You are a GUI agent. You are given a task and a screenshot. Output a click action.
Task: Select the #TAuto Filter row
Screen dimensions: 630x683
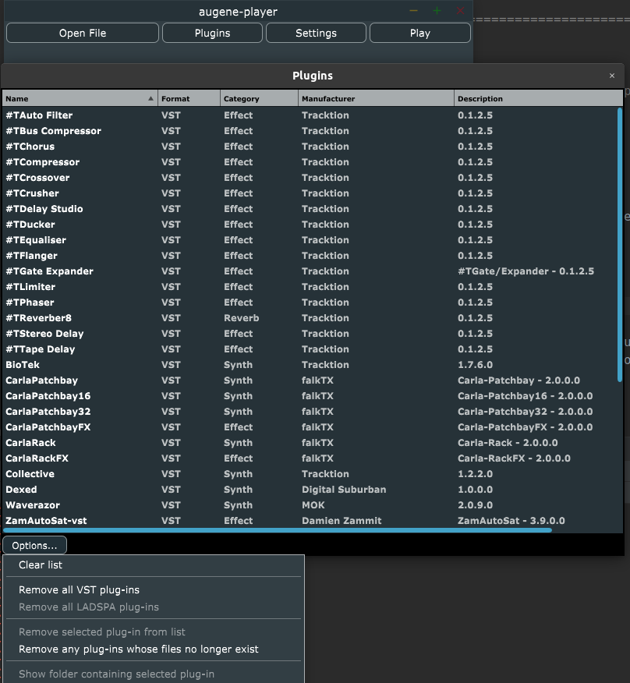tap(310, 115)
